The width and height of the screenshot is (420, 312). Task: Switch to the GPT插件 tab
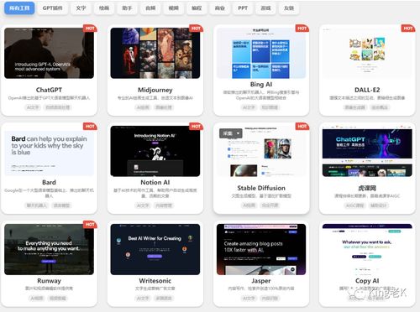[x=52, y=8]
